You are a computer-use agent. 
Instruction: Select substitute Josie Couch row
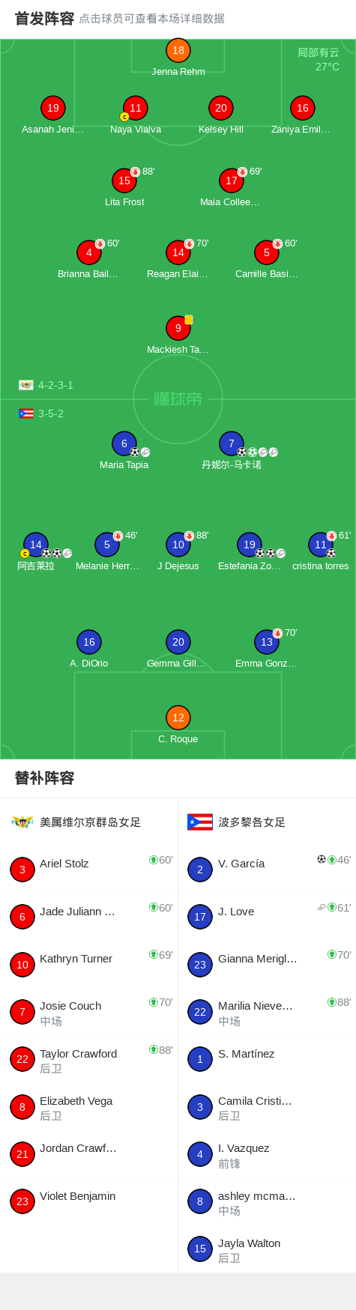tap(88, 1012)
